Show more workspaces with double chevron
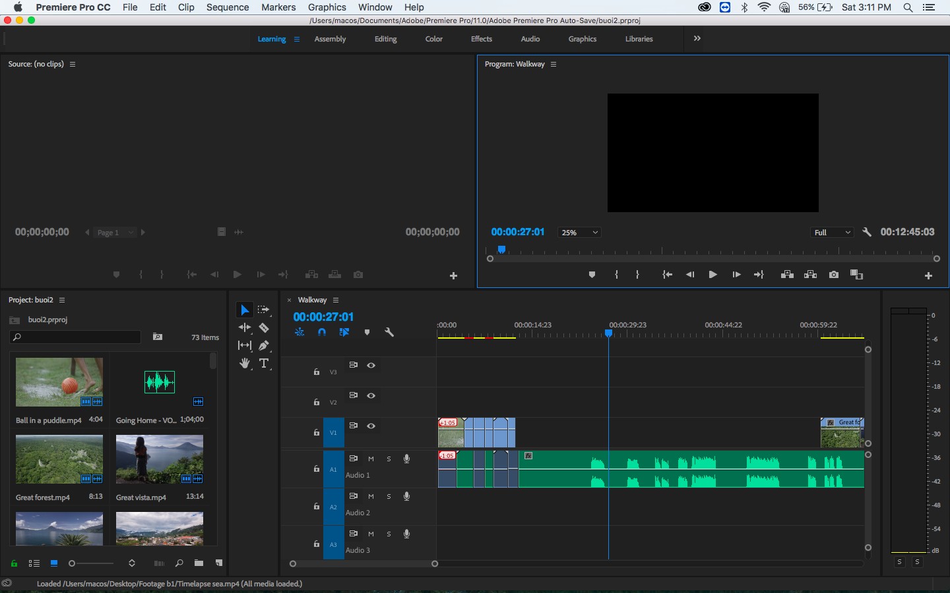This screenshot has height=593, width=950. (x=697, y=38)
